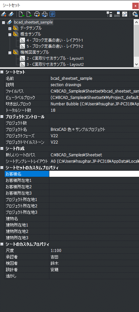This screenshot has width=139, height=312.
Task: Select sheet 5 - ブロック定義の違い - レイアウト2
Action: 55,46
